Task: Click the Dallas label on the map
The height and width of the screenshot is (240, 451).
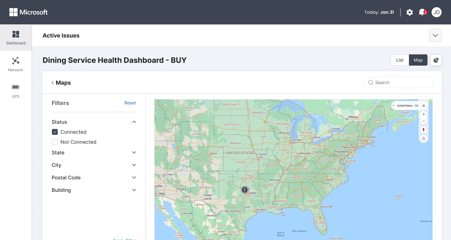Action: (252, 193)
